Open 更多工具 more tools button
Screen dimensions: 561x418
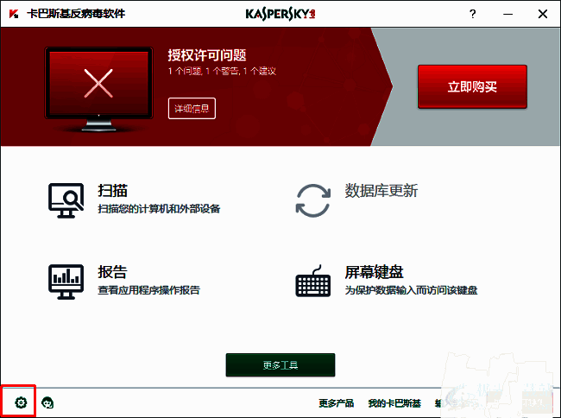tap(280, 365)
